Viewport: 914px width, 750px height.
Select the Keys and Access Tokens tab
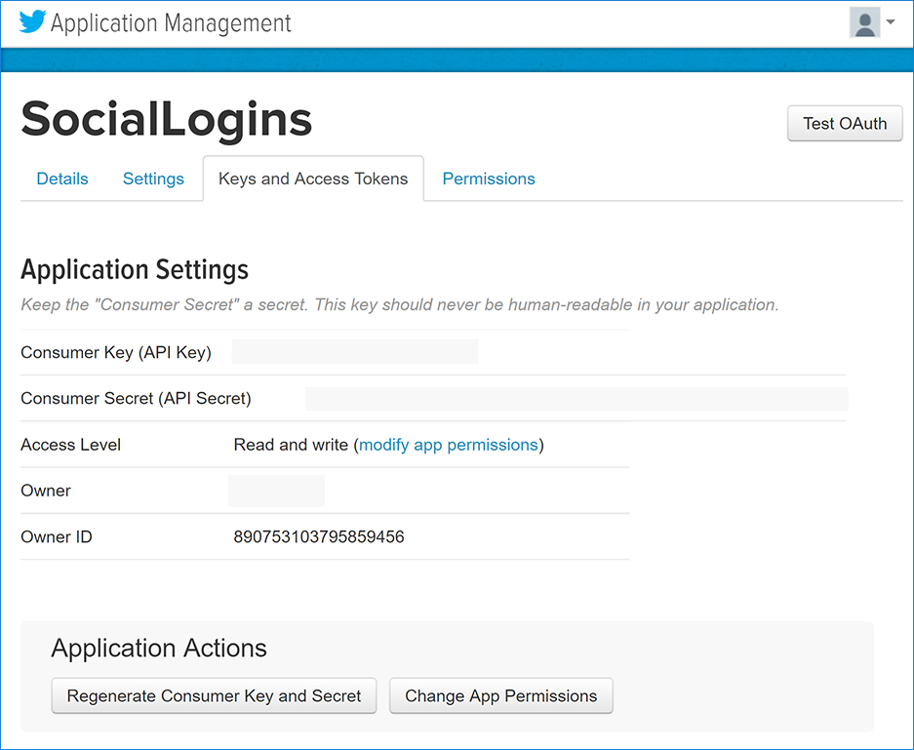(x=313, y=178)
